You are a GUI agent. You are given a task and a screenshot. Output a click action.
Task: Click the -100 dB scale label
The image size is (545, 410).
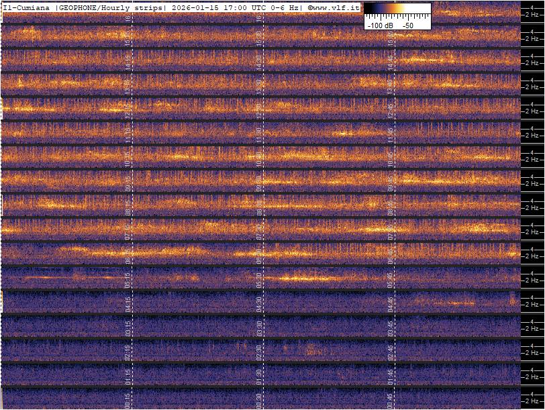pos(380,25)
